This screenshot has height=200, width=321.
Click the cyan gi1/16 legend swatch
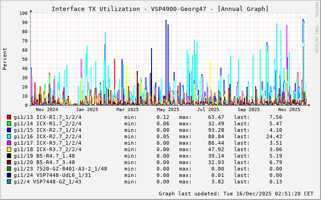coord(9,136)
